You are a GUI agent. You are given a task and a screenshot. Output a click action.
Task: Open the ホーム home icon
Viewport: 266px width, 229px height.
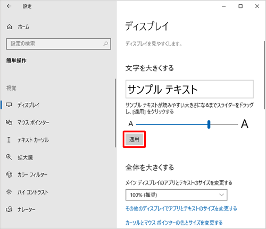pos(10,27)
